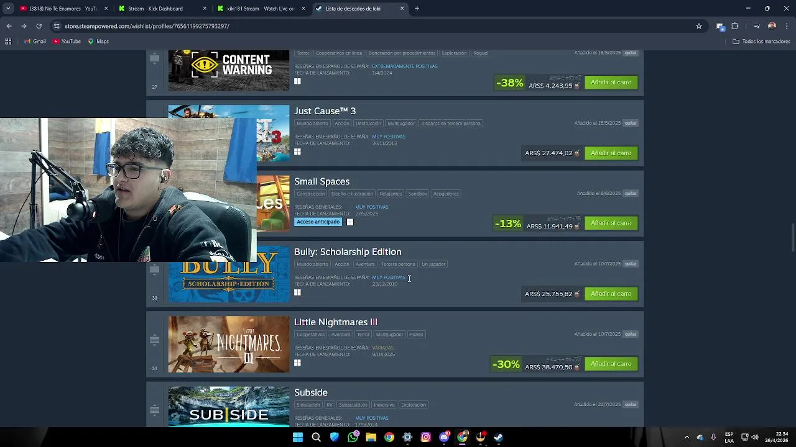Viewport: 796px width, 447px height.
Task: Click the Subside cover image
Action: coord(229,407)
